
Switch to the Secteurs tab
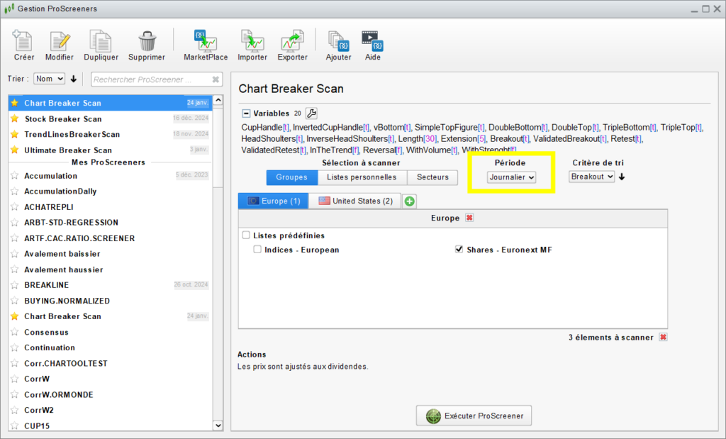click(x=432, y=177)
